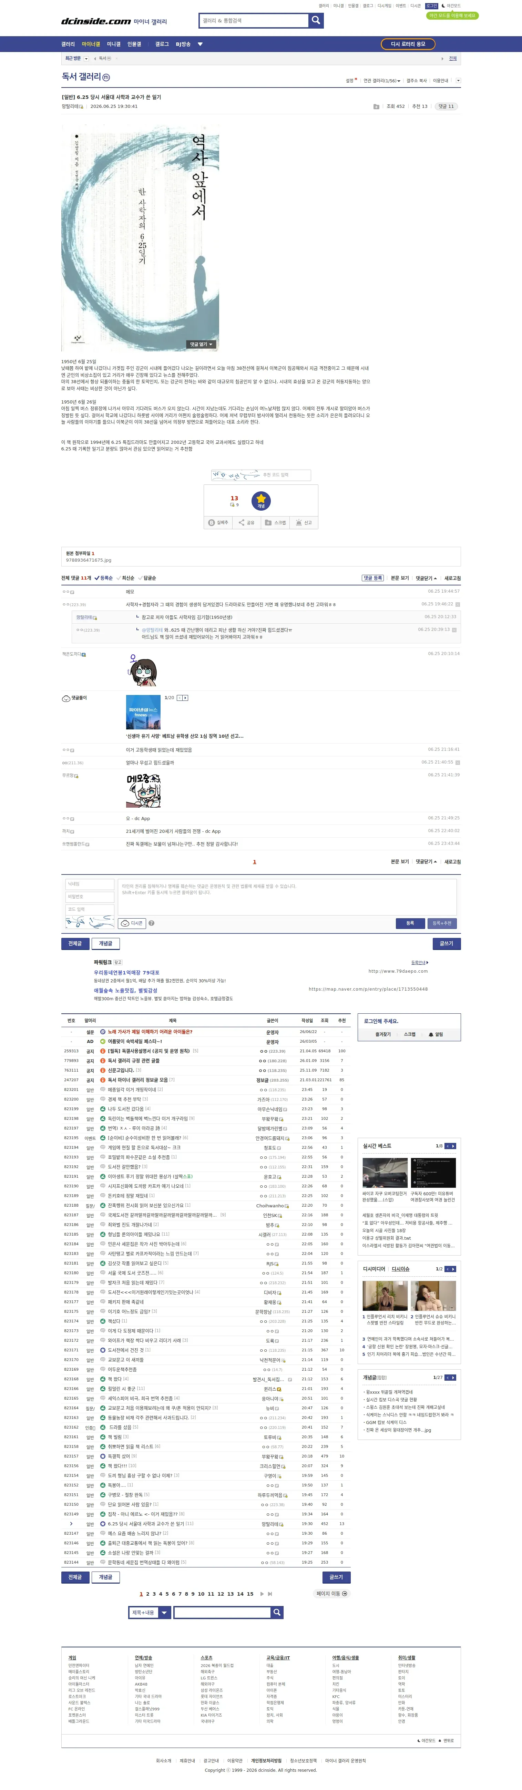Screen dimensions: 522x1790
Task: Click the 다시 로터리 응모 banner button
Action: (408, 44)
